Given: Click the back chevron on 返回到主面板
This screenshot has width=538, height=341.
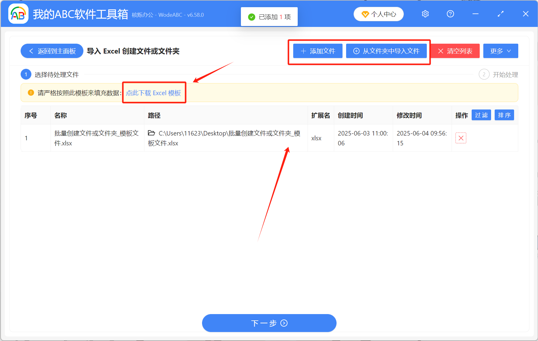Looking at the screenshot, I should (x=31, y=51).
